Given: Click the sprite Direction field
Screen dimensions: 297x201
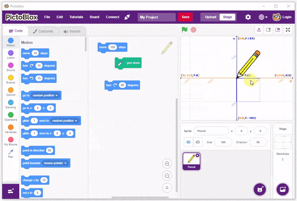Looking at the screenshot, I should pyautogui.click(x=258, y=142).
